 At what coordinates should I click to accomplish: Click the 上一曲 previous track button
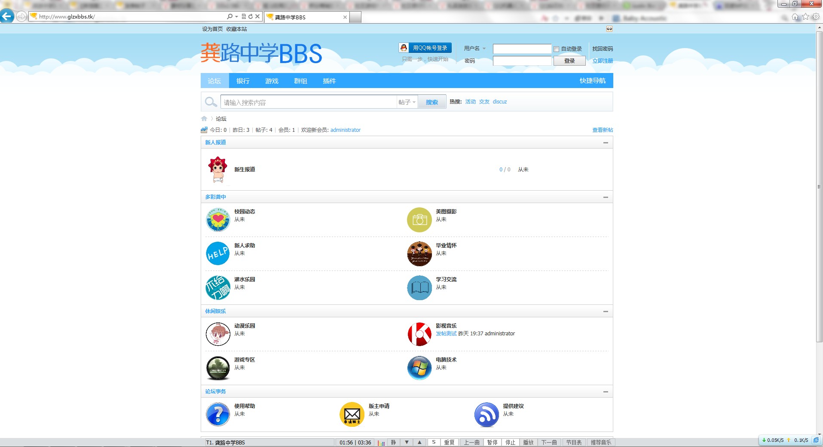point(471,442)
